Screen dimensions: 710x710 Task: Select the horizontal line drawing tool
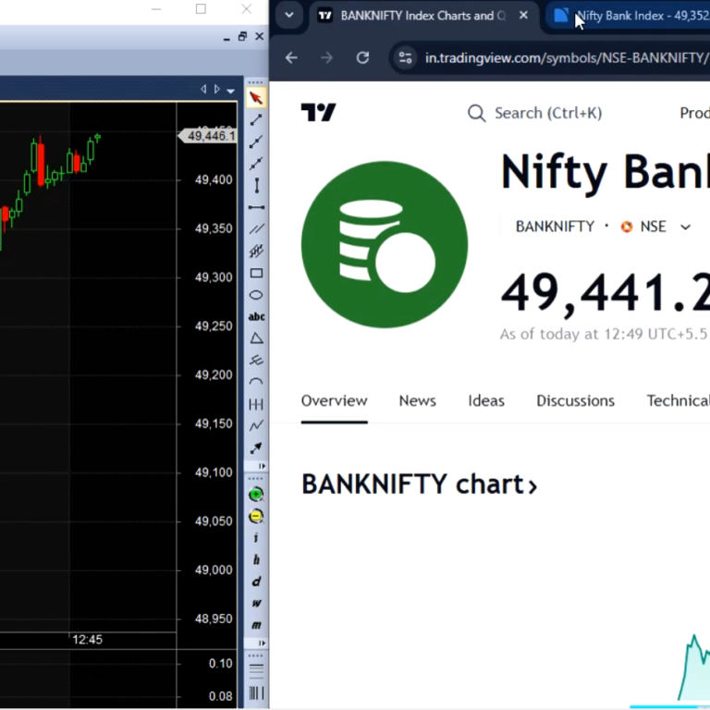point(256,207)
